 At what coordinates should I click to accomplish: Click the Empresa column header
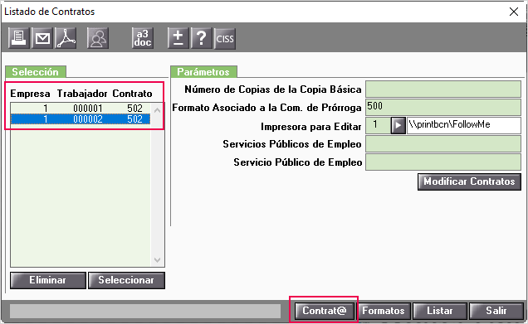click(30, 94)
